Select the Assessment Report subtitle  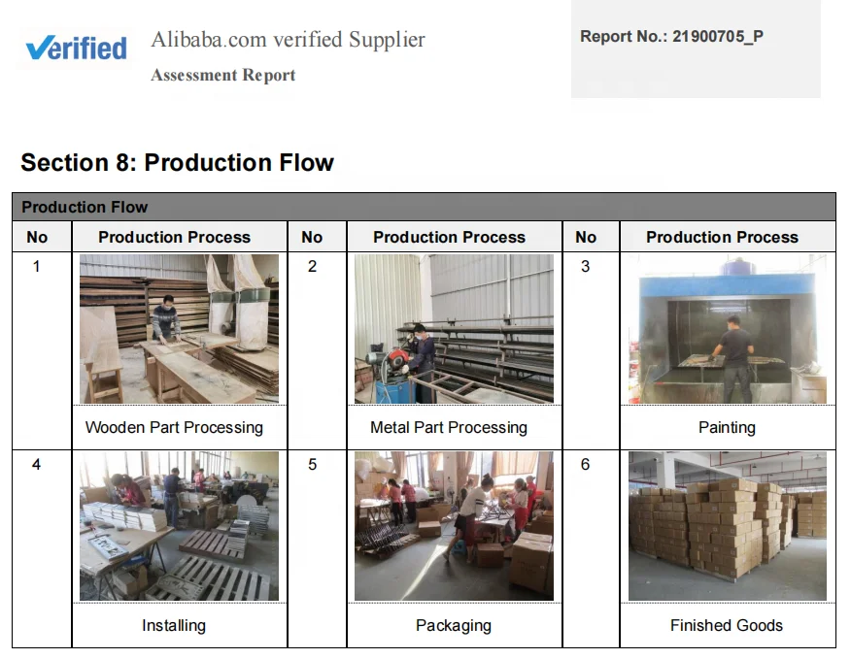tap(223, 75)
